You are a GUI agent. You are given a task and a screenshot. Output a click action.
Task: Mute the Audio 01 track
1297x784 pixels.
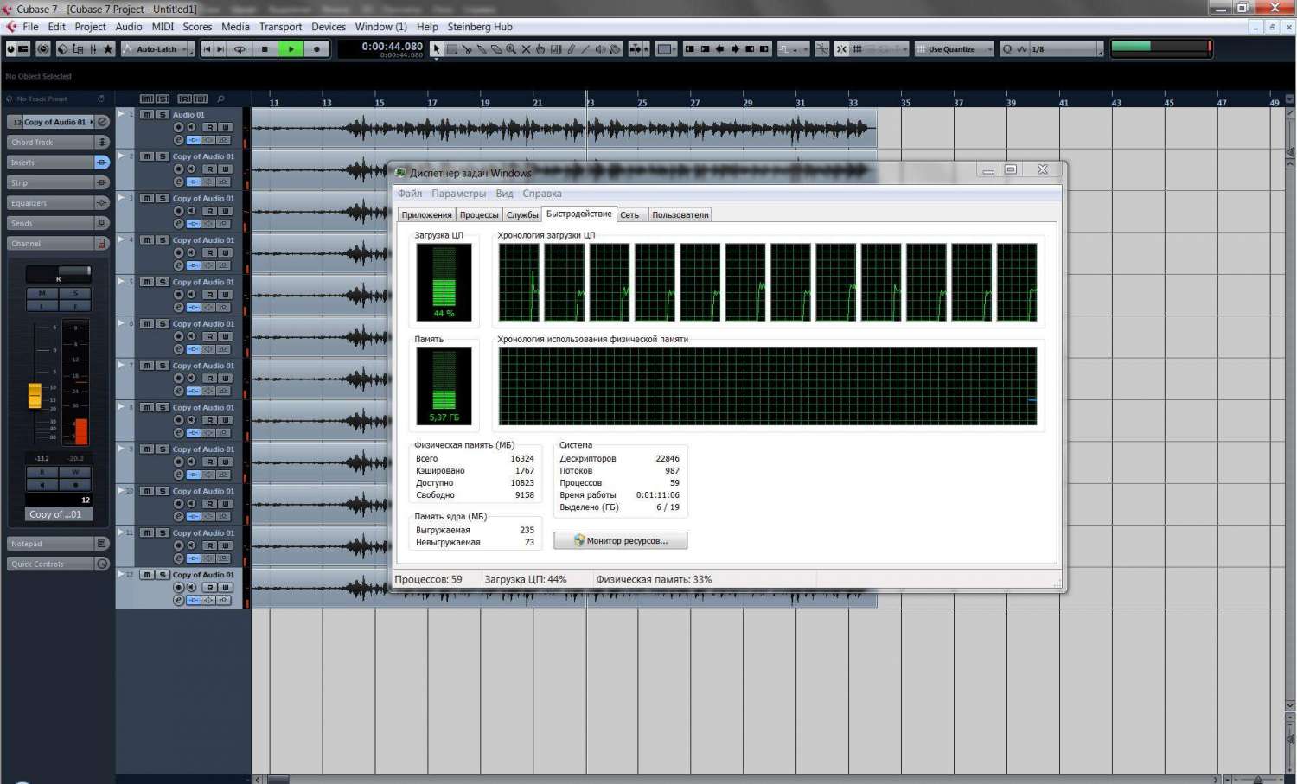(x=147, y=114)
